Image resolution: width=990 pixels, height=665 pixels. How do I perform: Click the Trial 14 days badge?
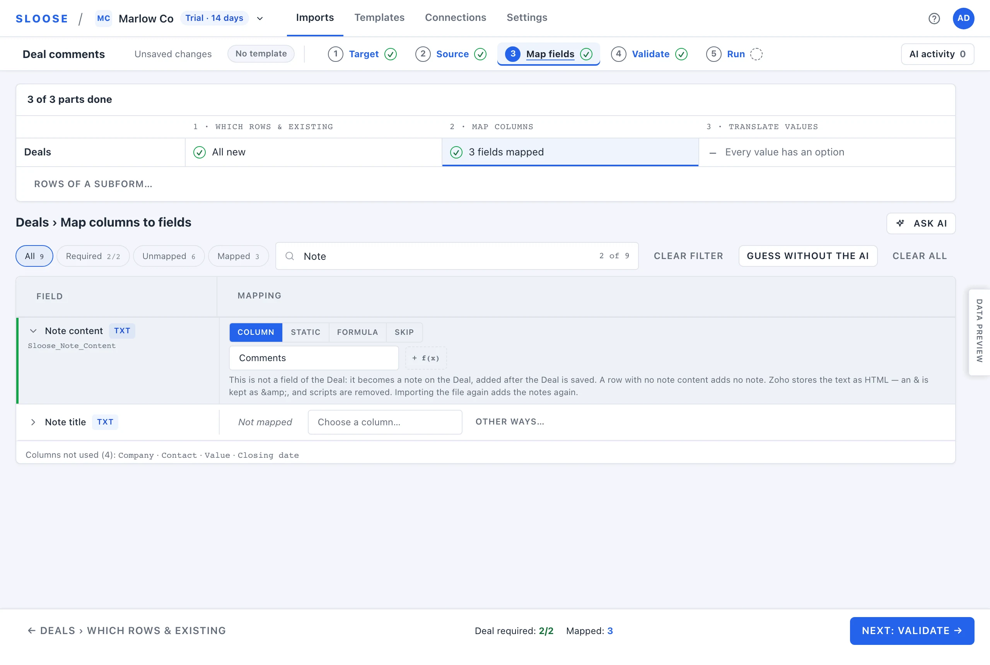pos(214,18)
